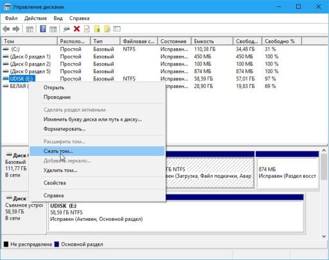The width and height of the screenshot is (329, 260).
Task: Click the blue Help question mark icon
Action: click(43, 29)
